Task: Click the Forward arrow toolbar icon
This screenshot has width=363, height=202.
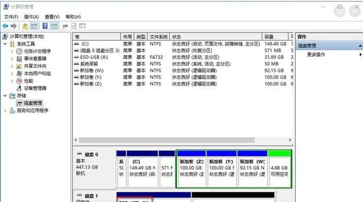Action: [x=13, y=26]
